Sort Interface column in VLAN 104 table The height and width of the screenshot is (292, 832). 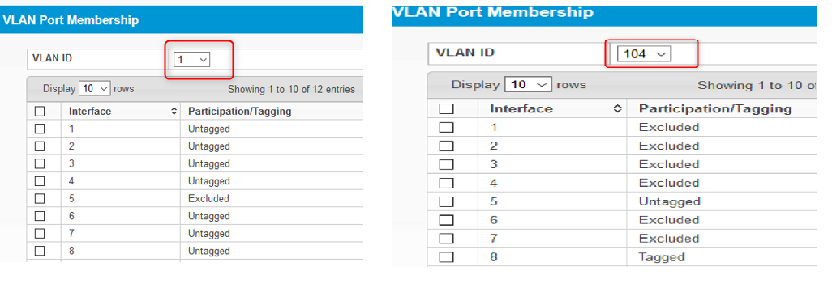point(617,108)
